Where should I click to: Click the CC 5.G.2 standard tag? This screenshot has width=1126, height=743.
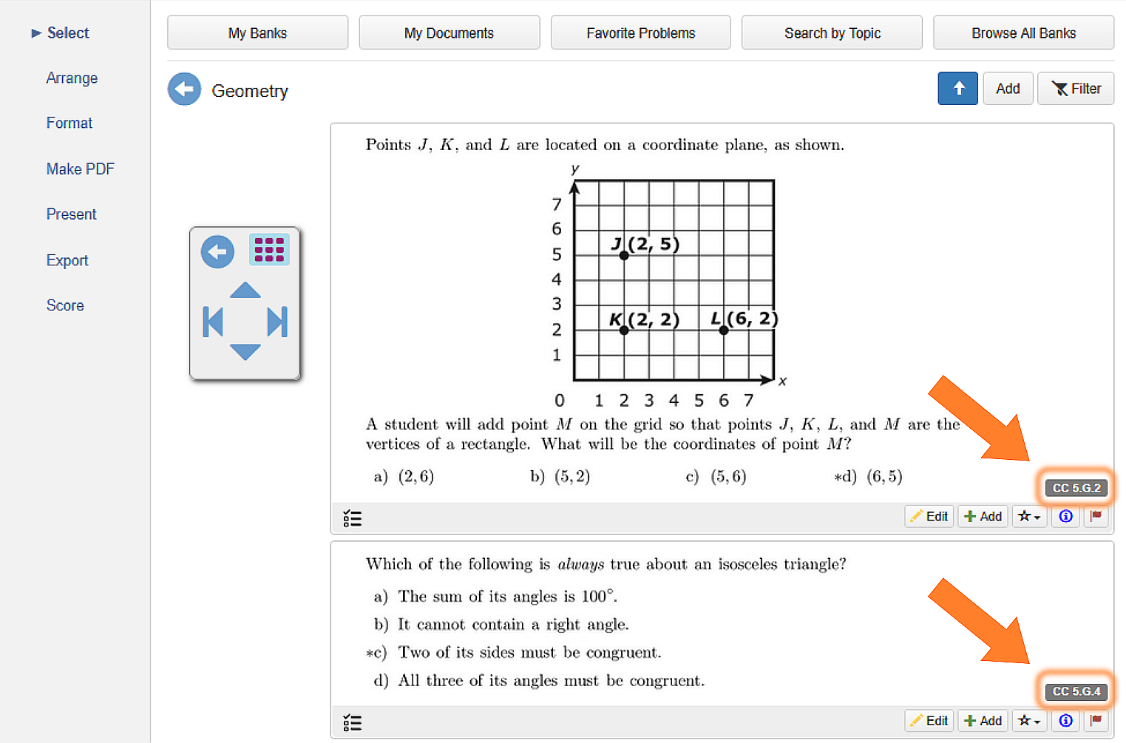coord(1076,488)
